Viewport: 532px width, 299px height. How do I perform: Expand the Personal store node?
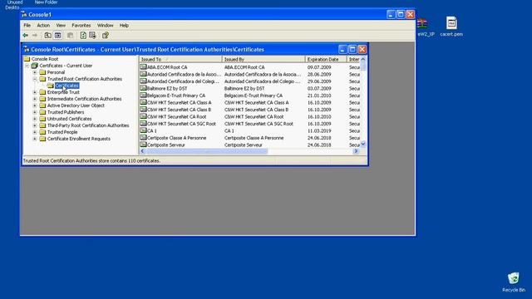[x=35, y=72]
